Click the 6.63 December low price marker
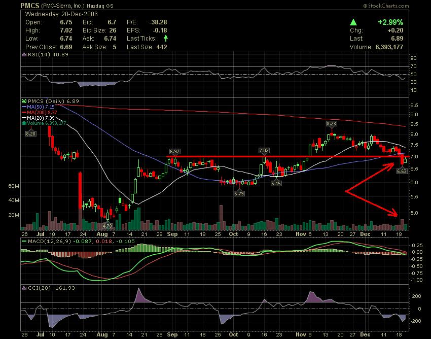The image size is (431, 339). click(402, 171)
